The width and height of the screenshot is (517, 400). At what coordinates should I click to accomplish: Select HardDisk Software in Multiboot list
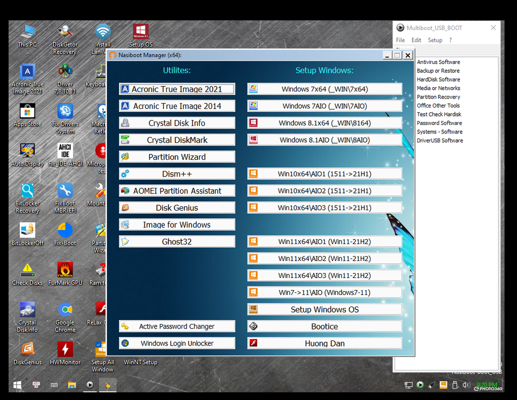[x=438, y=79]
